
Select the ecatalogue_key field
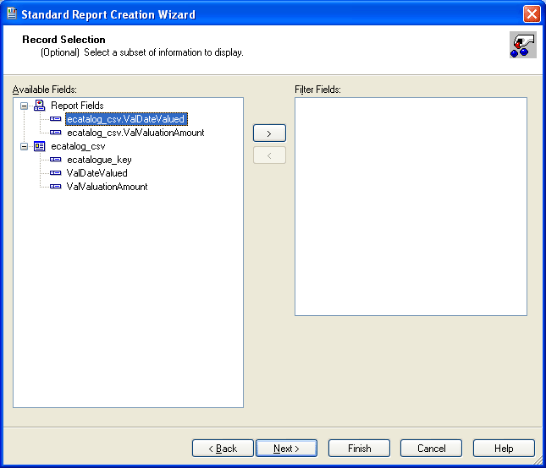click(99, 160)
